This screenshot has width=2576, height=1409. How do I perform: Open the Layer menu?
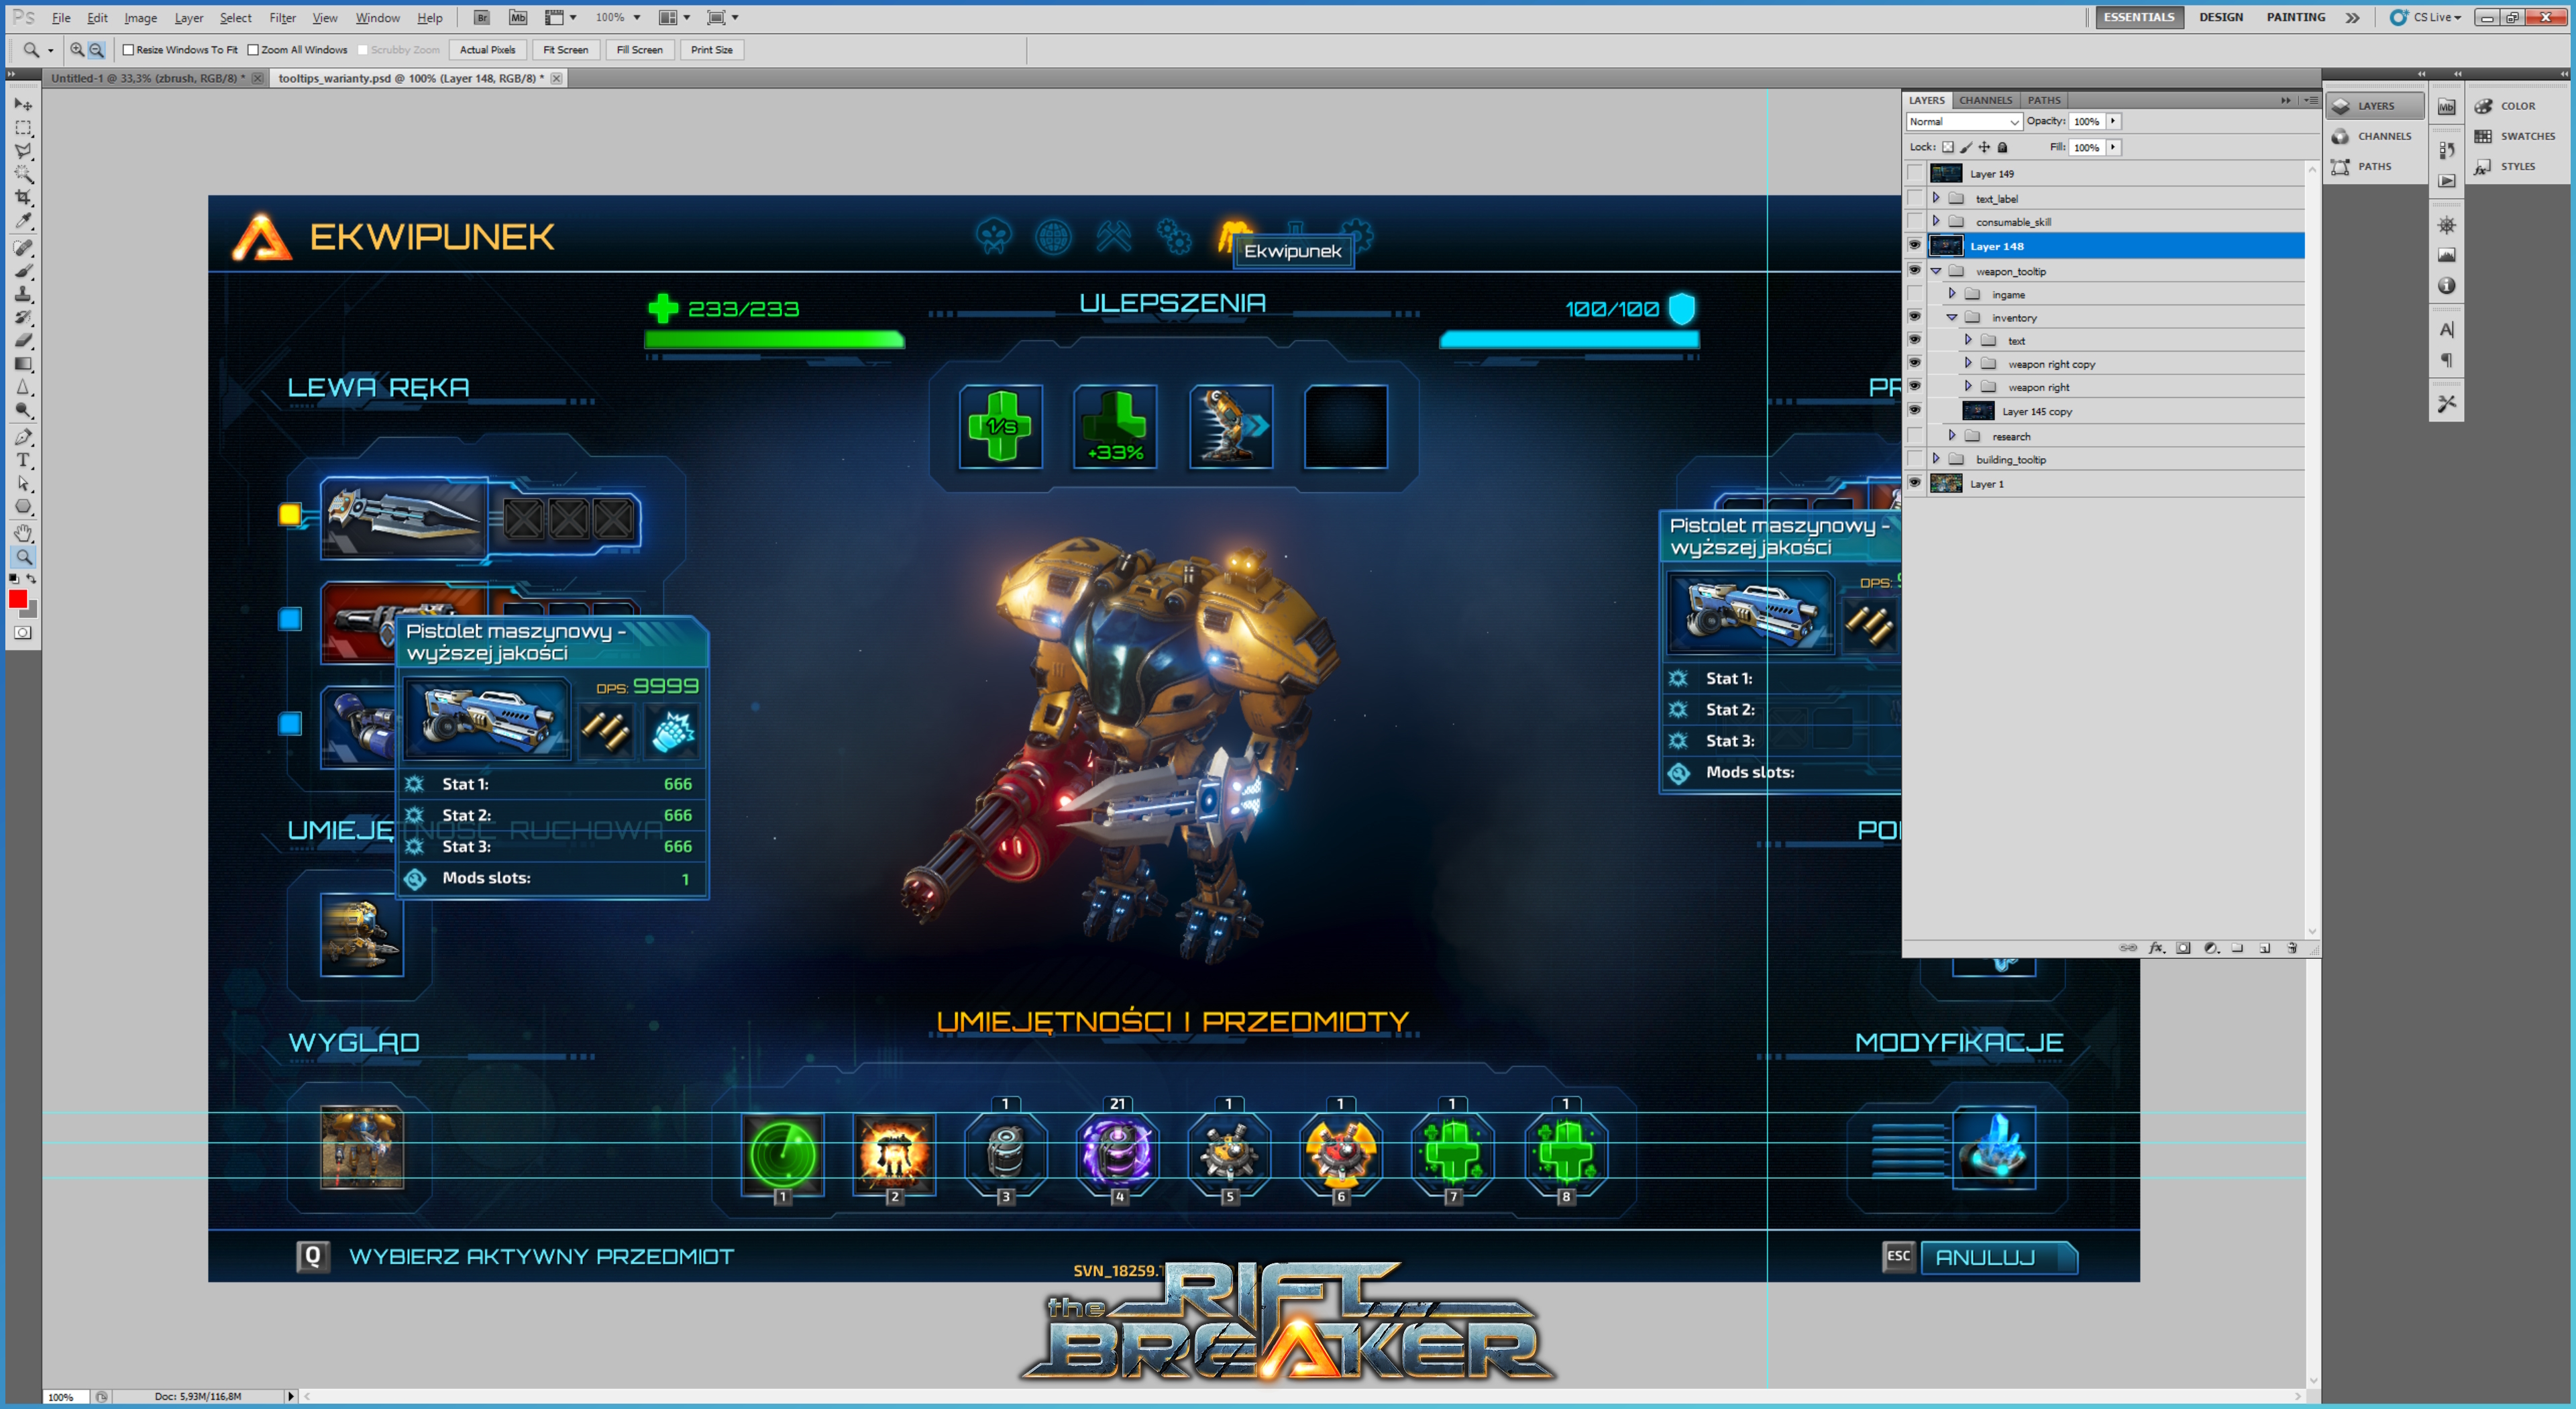click(x=188, y=18)
